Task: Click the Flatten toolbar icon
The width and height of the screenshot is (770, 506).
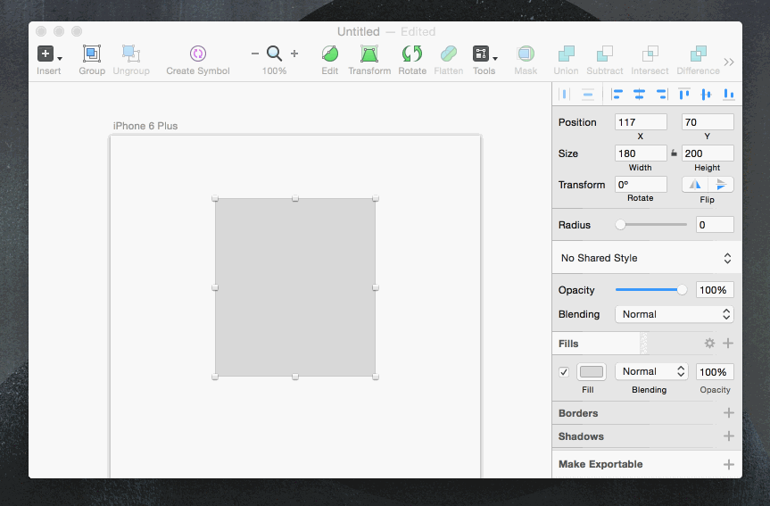Action: coord(448,54)
